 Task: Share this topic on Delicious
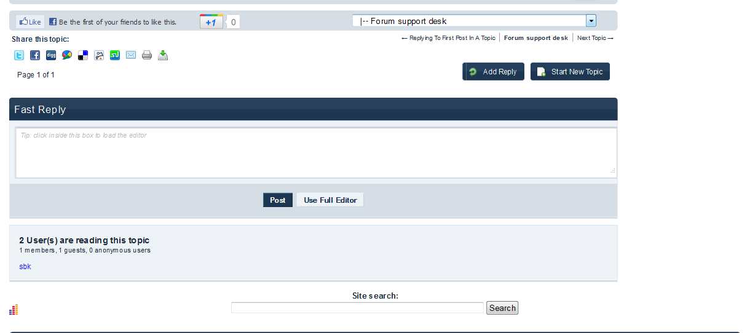[x=83, y=55]
